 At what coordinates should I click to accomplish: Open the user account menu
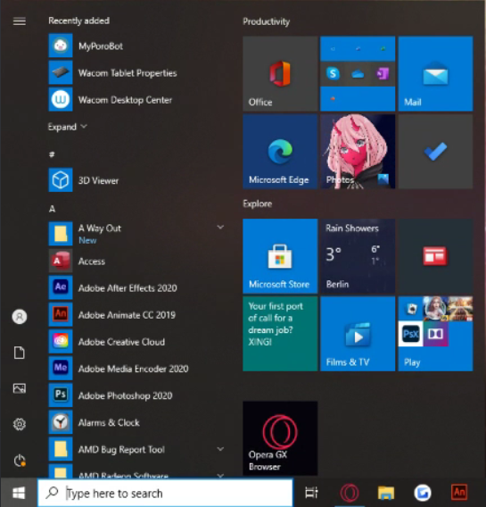click(x=20, y=317)
